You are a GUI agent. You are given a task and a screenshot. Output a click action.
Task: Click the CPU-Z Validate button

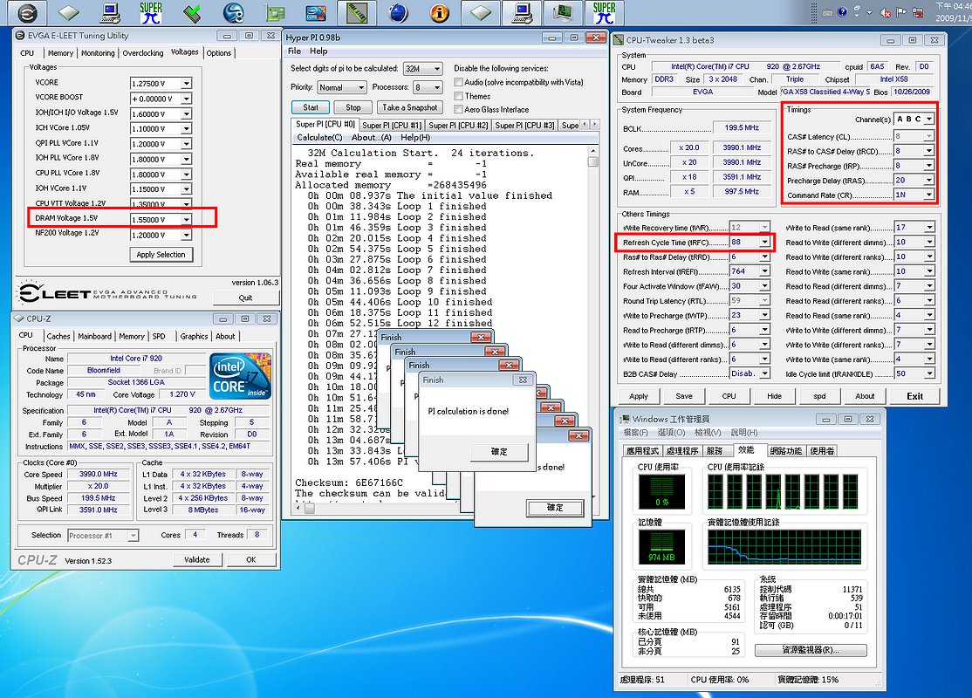(197, 560)
